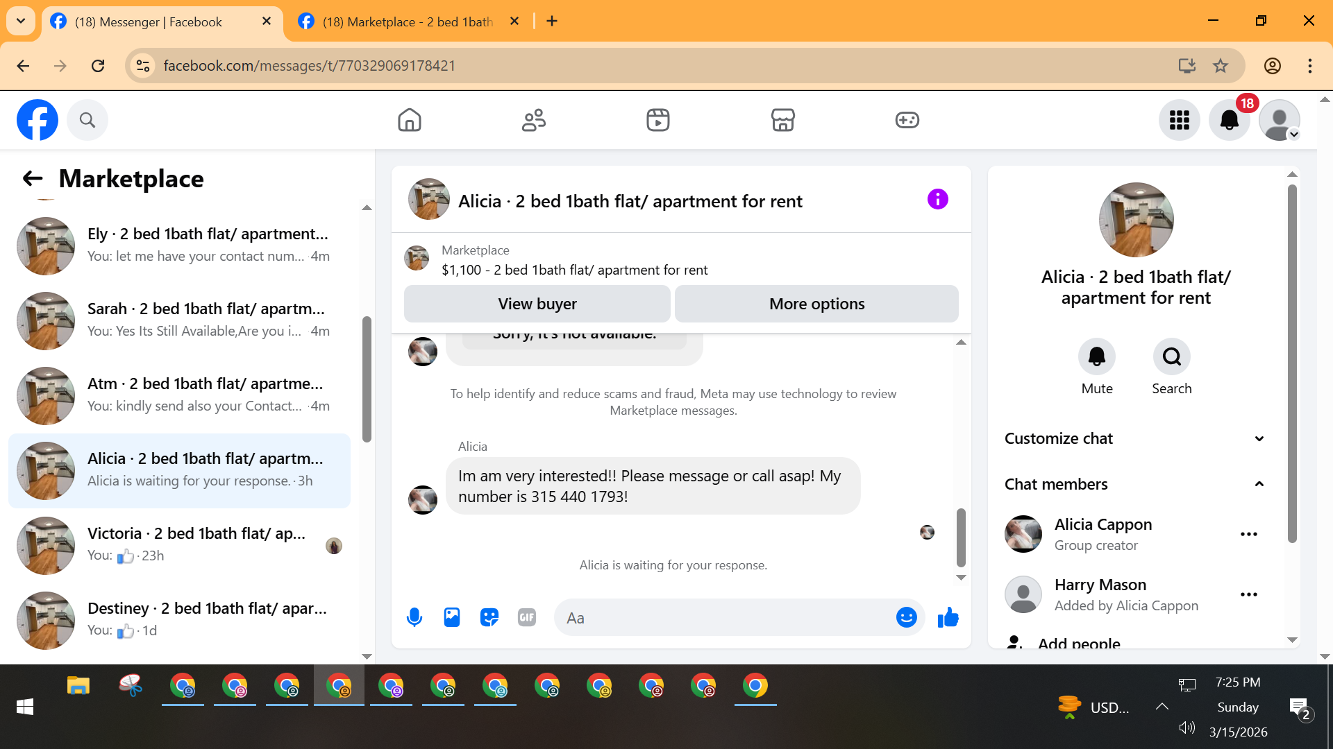The height and width of the screenshot is (749, 1333).
Task: Open Ely's apartment conversation
Action: (180, 246)
